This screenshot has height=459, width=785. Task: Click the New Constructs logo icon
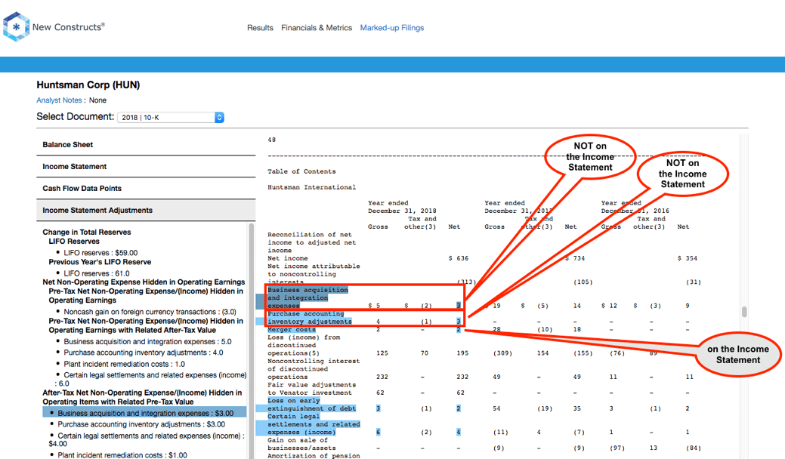[16, 27]
